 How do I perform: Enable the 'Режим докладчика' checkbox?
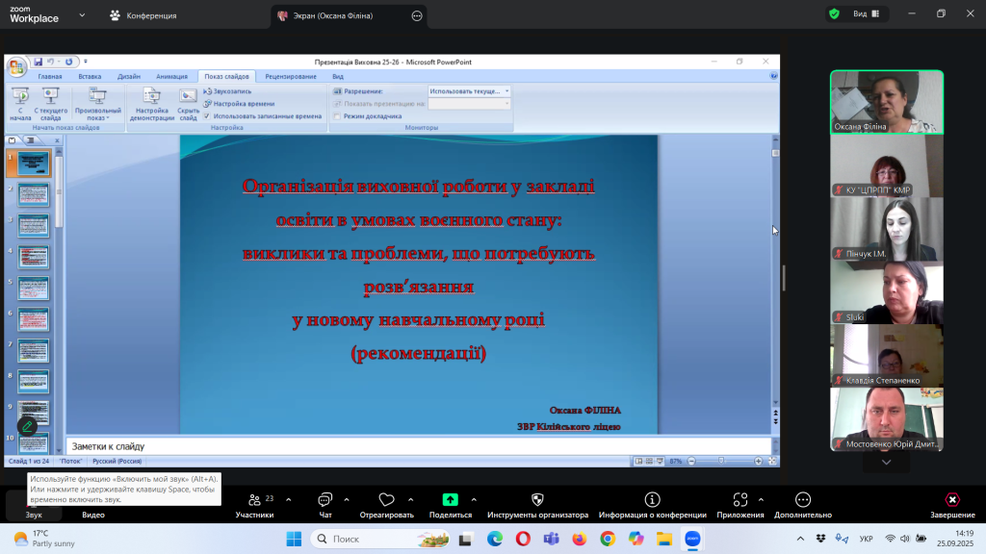pos(337,115)
